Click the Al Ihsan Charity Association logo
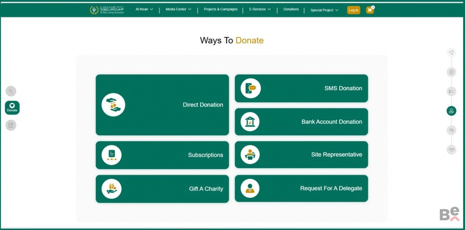Viewport: 465px width, 230px height. (107, 10)
